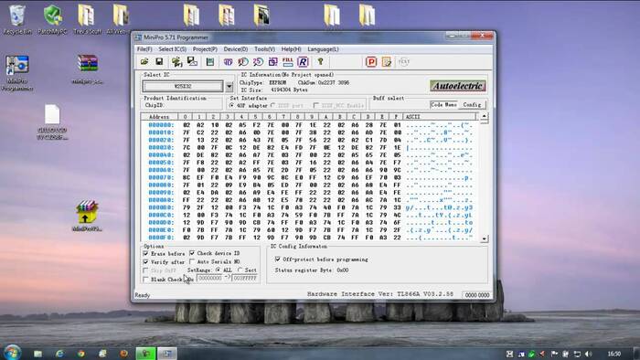Toggle Off-protect before programming checkbox

278,259
